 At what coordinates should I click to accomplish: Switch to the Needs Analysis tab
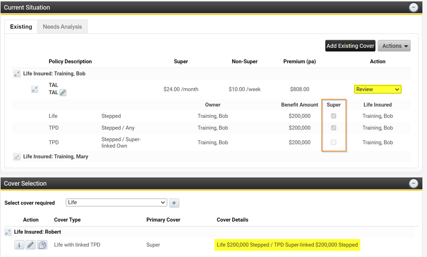[62, 27]
